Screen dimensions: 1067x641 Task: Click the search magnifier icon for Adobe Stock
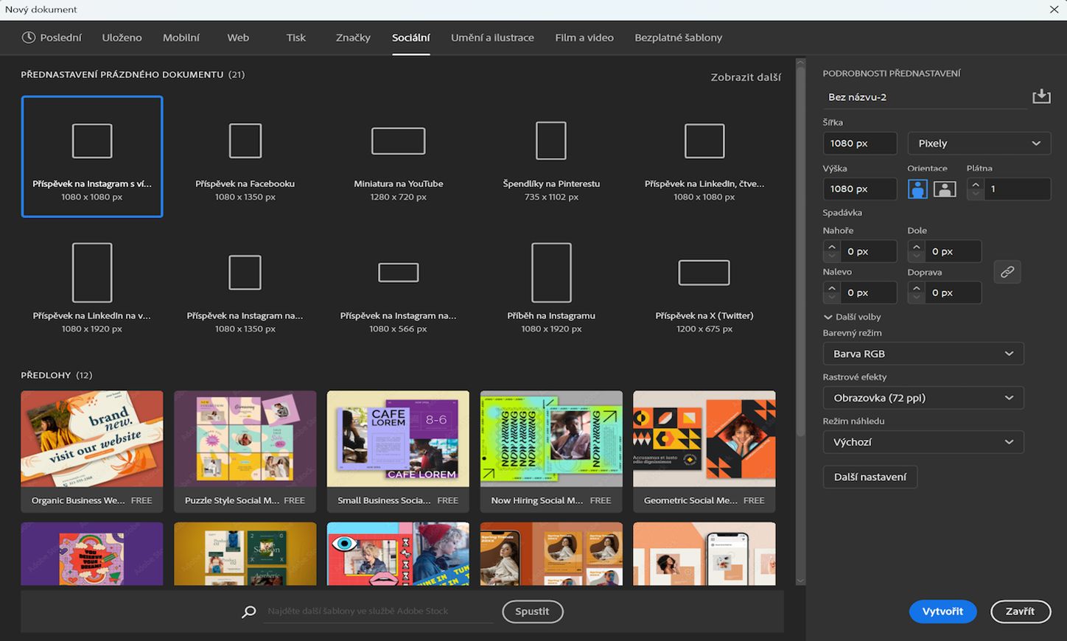pos(249,612)
